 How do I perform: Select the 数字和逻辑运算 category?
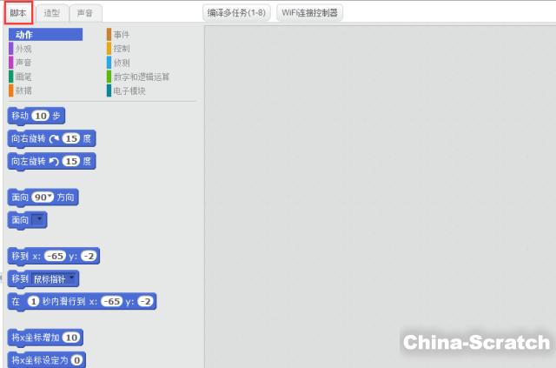[x=141, y=77]
